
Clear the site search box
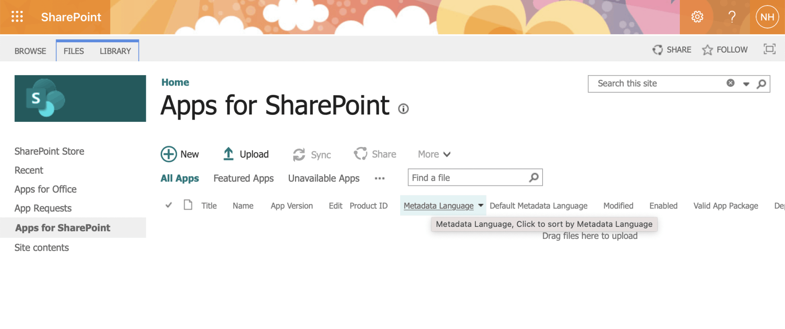pos(730,83)
